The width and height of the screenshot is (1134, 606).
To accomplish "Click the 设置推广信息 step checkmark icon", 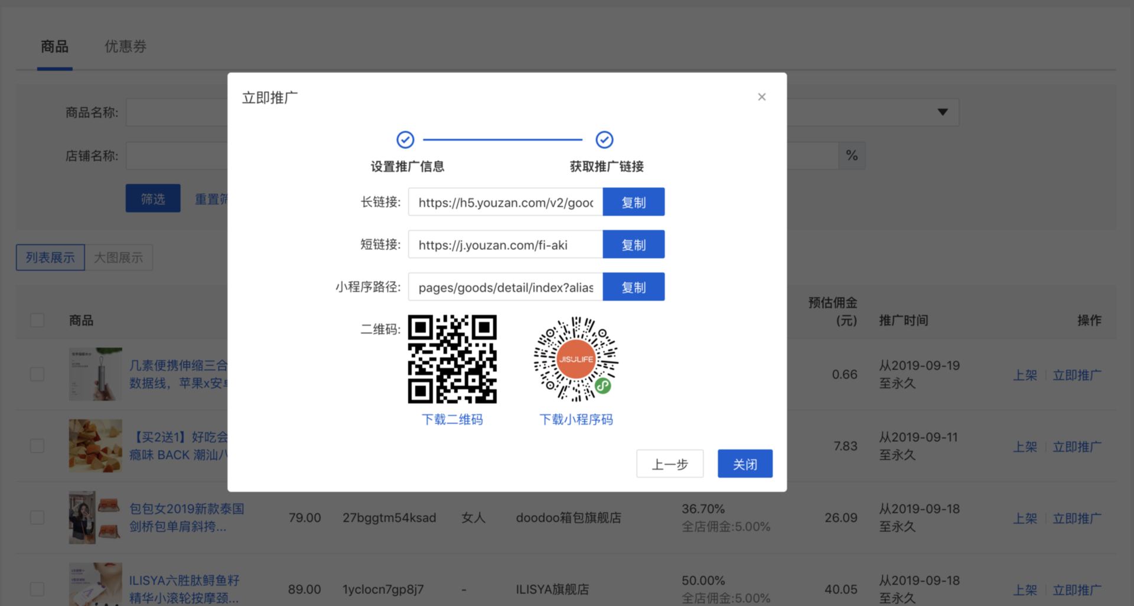I will point(405,140).
